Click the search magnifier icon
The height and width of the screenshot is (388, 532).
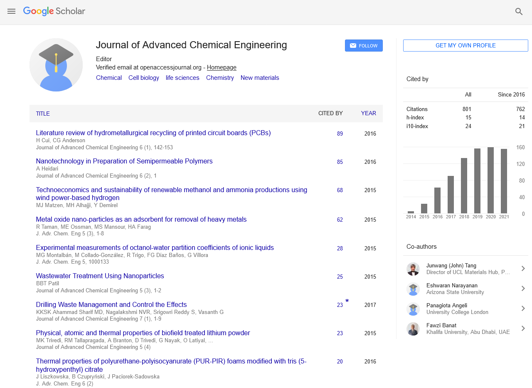pyautogui.click(x=519, y=12)
